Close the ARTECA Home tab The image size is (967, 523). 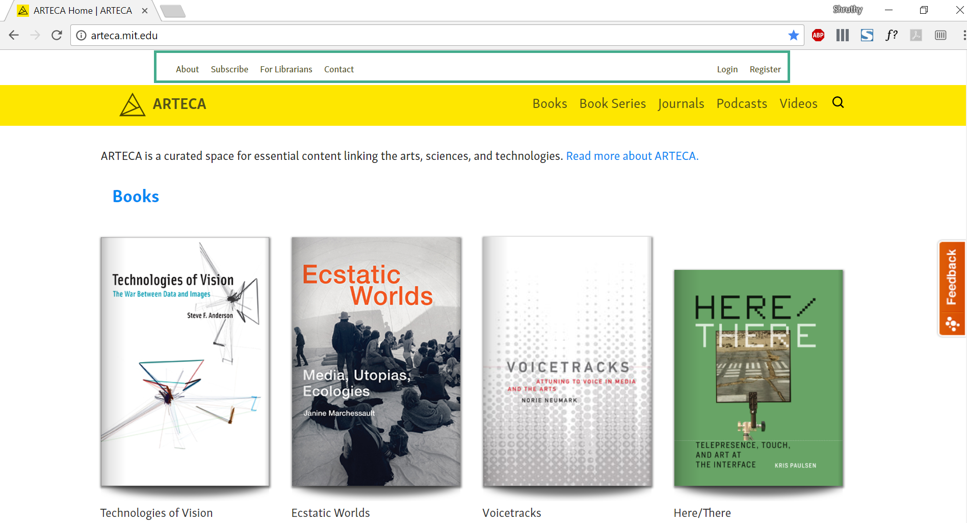145,11
